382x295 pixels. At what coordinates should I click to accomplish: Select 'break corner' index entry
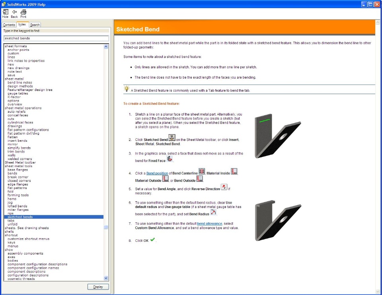[x=18, y=177]
